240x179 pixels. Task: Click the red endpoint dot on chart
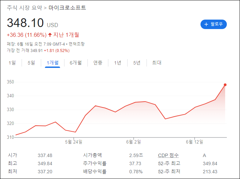225,85
